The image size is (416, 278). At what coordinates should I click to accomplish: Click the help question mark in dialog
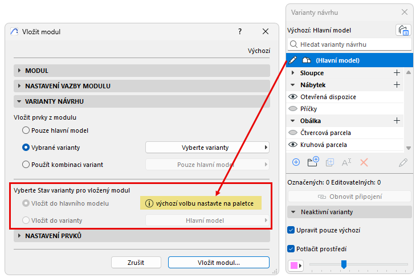[x=240, y=32]
